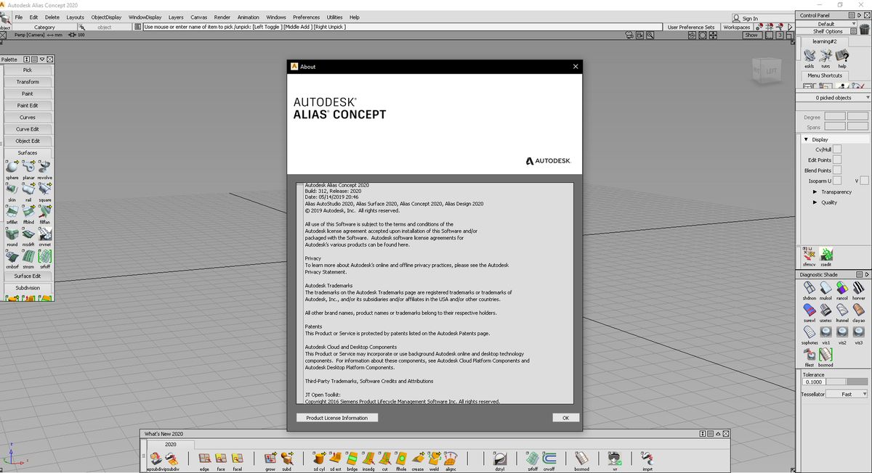Apply horver zebra stripe shading
The height and width of the screenshot is (473, 872).
click(x=859, y=288)
